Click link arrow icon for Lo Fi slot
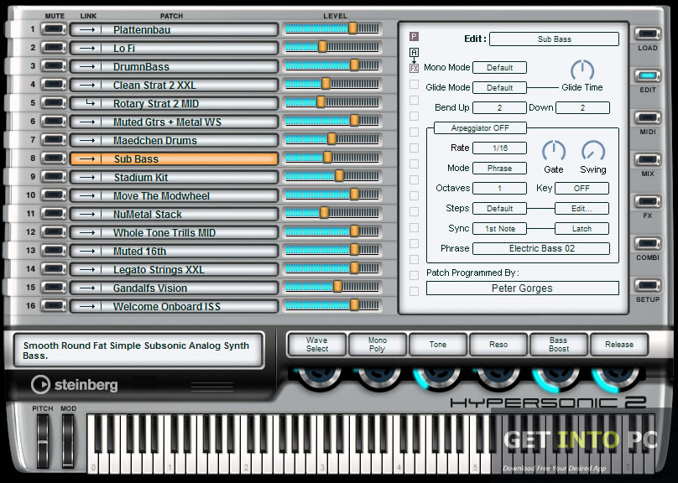678x483 pixels. (87, 48)
